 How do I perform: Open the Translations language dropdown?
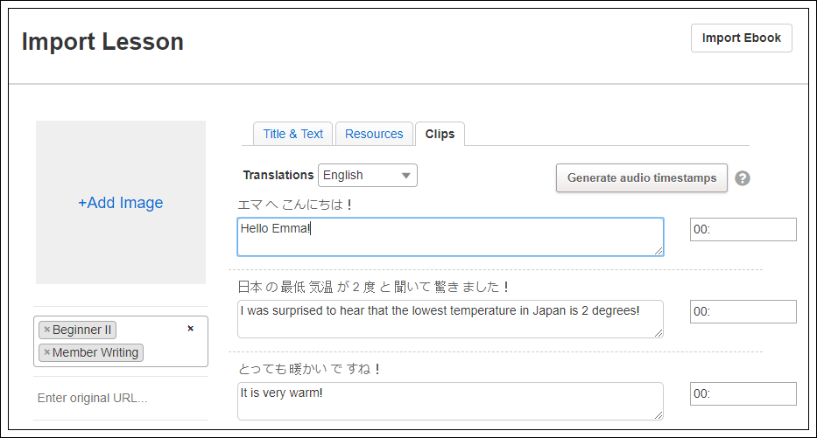pos(368,176)
